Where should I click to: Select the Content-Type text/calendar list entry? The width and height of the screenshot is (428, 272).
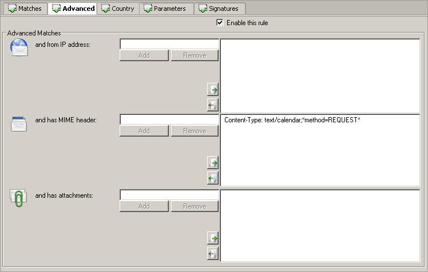click(292, 120)
